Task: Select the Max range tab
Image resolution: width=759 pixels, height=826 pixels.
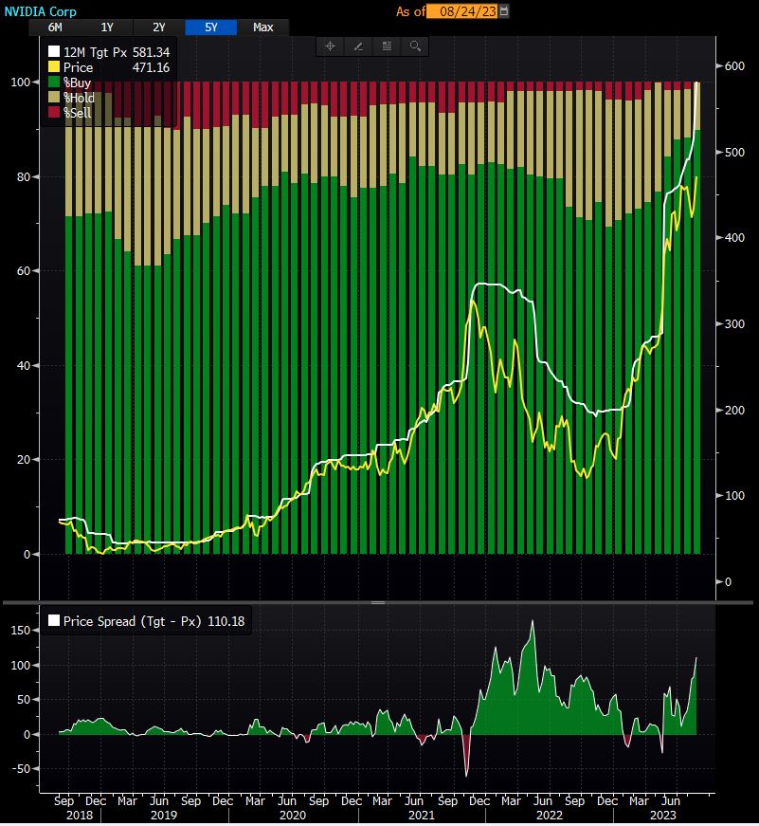Action: (x=262, y=28)
